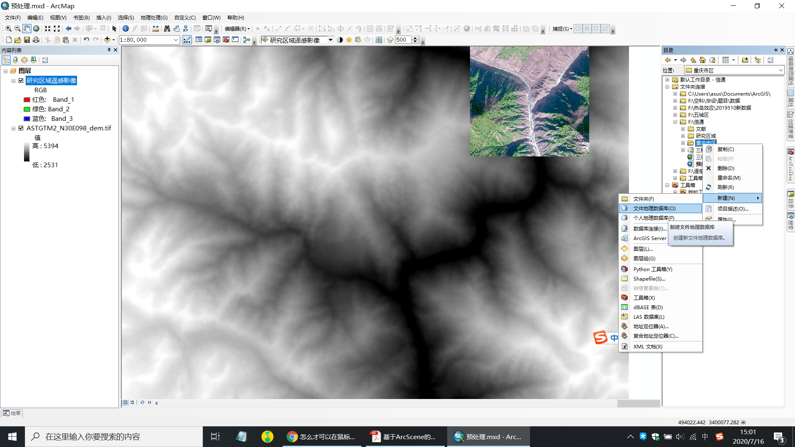Open the 地理处理(G) menu
The height and width of the screenshot is (447, 795).
(154, 17)
